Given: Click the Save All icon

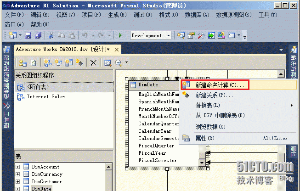Looking at the screenshot, I should (x=38, y=35).
